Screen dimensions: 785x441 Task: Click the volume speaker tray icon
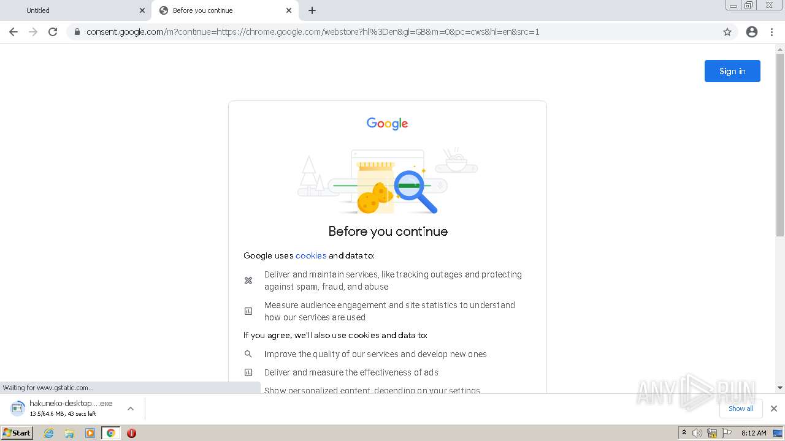[x=697, y=433]
